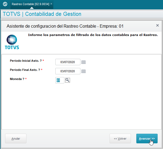Click Avanzar >> to continue
The width and height of the screenshot is (163, 149).
tap(147, 139)
